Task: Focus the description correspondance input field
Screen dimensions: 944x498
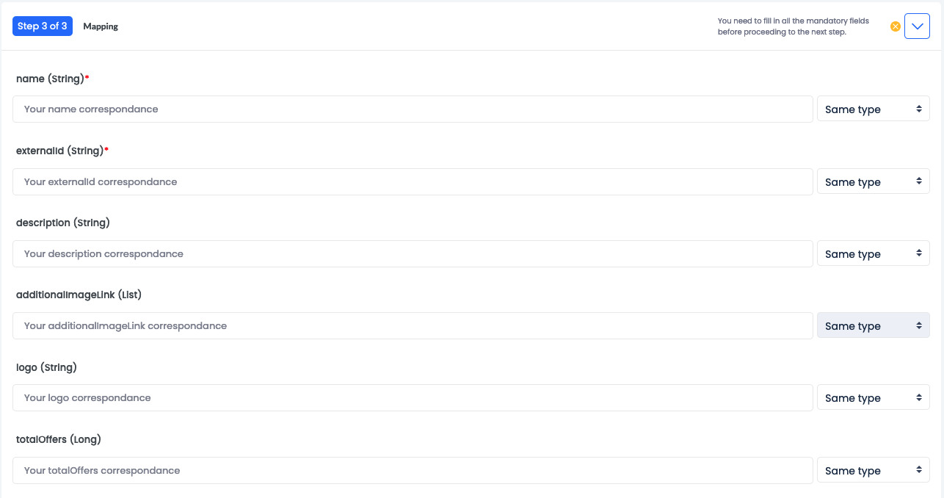Action: [x=413, y=254]
